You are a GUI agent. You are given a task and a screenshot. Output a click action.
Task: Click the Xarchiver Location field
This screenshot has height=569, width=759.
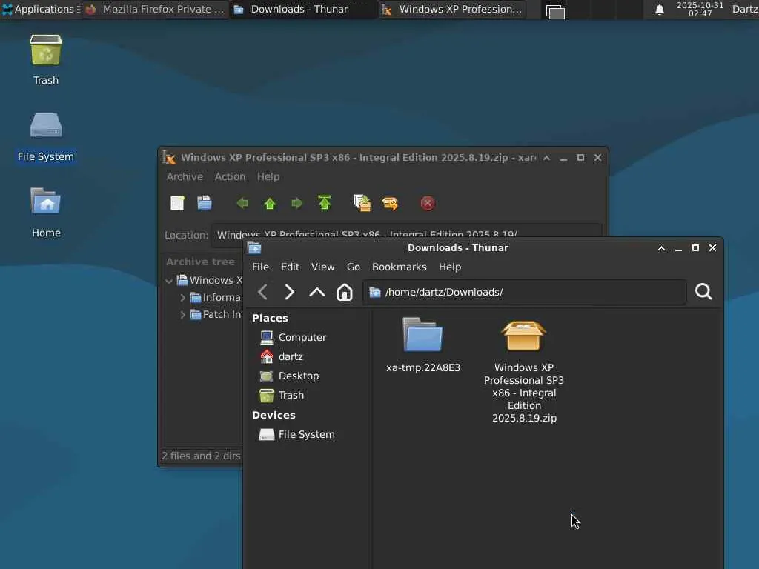pos(407,235)
